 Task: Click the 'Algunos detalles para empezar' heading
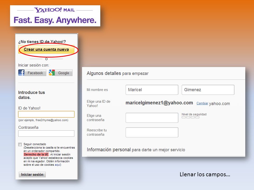click(117, 73)
